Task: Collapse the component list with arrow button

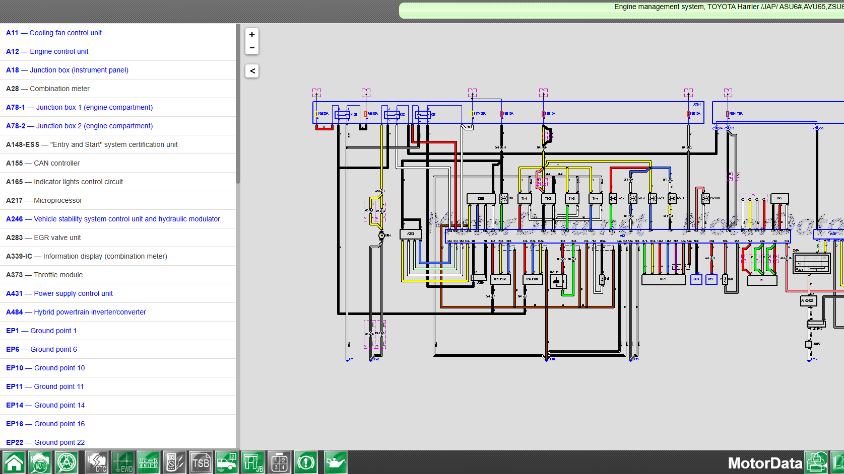Action: 252,71
